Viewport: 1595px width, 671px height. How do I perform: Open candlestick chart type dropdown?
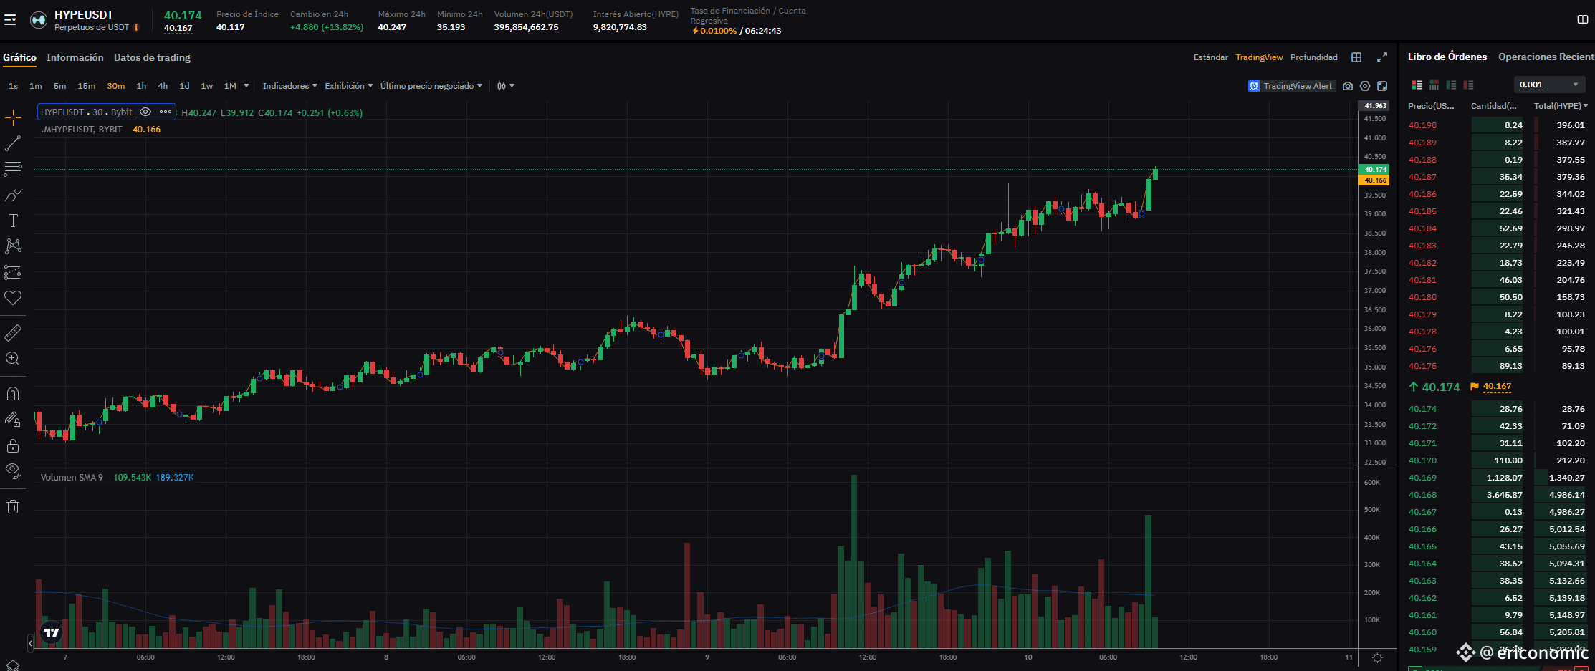pyautogui.click(x=506, y=86)
